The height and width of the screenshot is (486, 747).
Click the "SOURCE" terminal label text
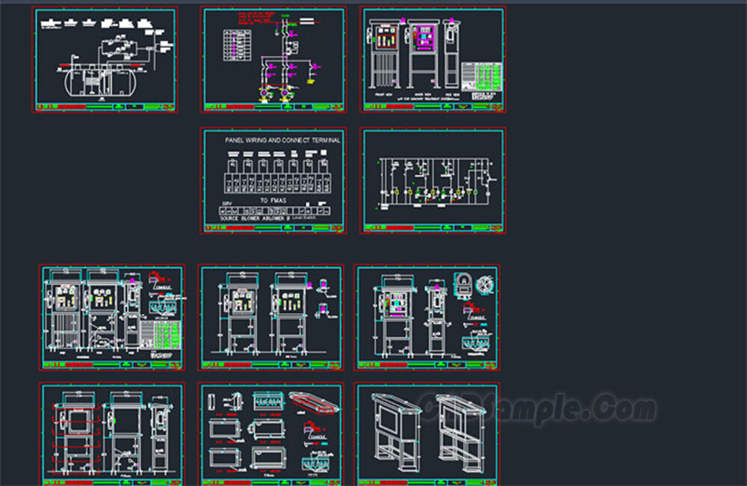coord(229,218)
